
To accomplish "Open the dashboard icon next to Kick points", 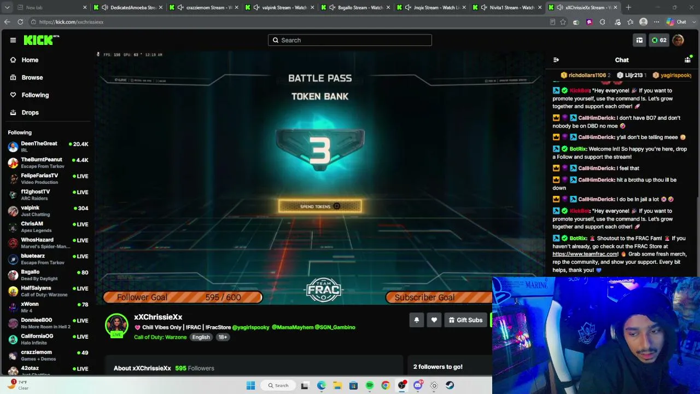I will click(x=639, y=40).
